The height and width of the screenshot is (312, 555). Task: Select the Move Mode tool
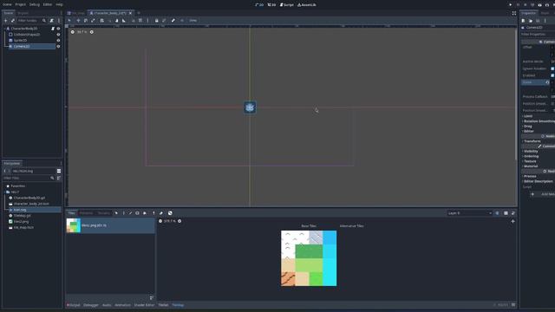click(x=78, y=21)
